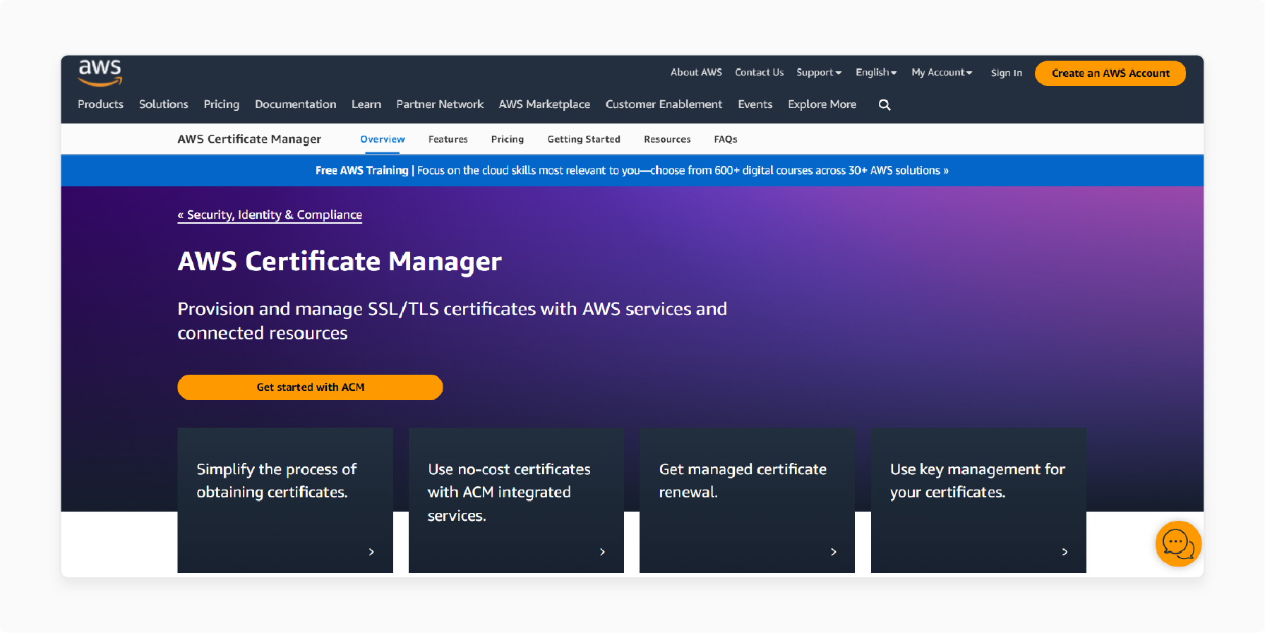Open the Documentation menu

(296, 104)
